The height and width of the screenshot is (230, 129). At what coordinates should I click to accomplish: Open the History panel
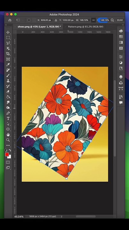click(121, 97)
